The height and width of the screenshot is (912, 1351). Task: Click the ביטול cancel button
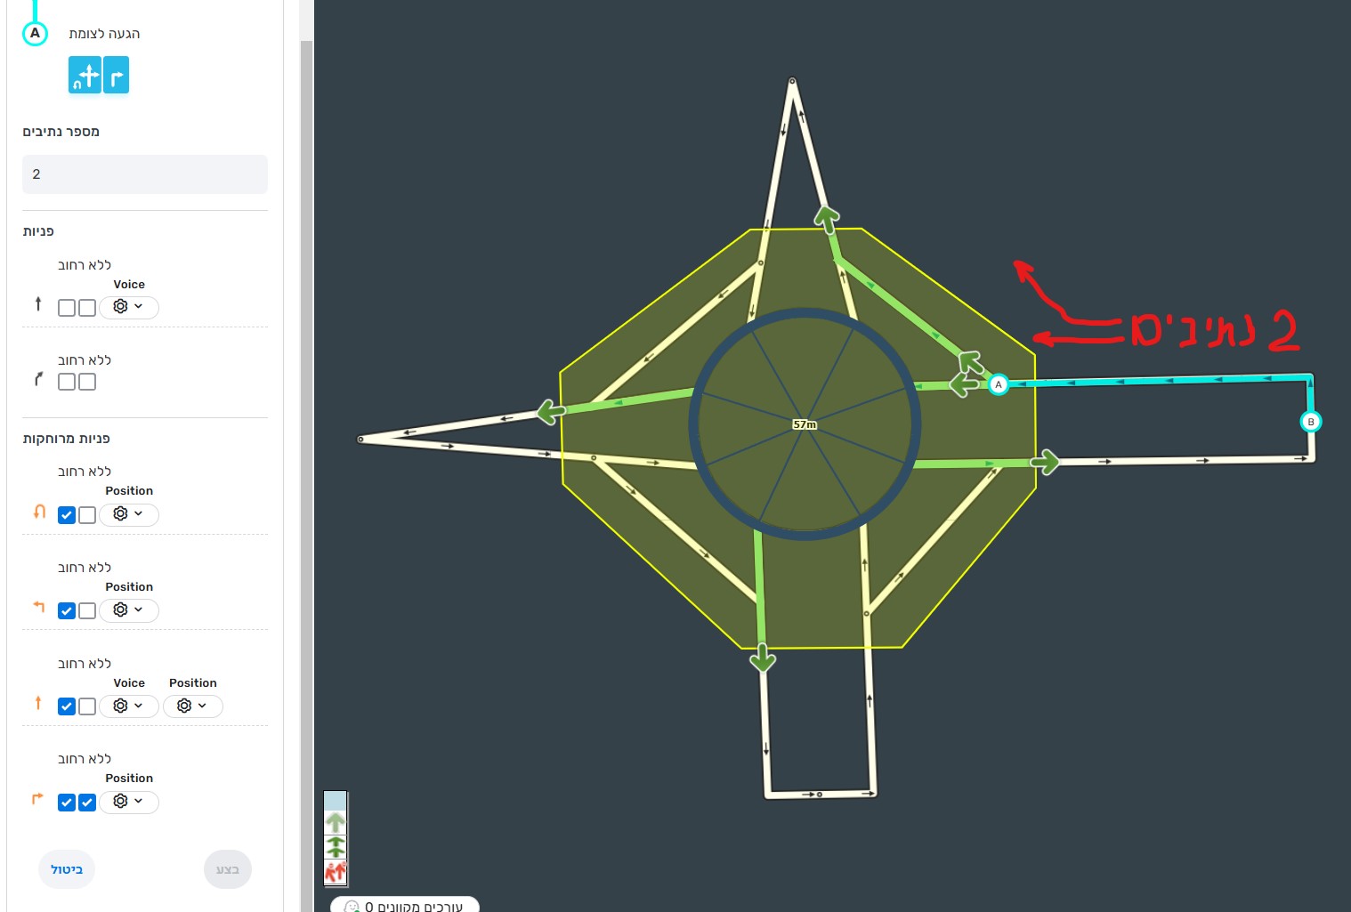67,869
